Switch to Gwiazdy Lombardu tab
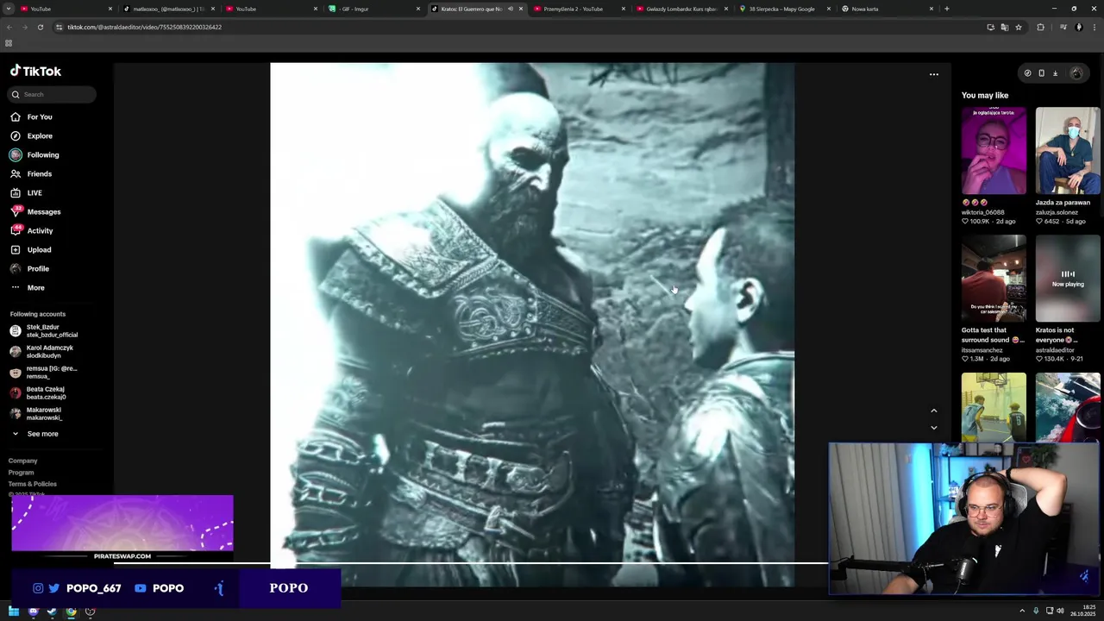 pyautogui.click(x=681, y=9)
